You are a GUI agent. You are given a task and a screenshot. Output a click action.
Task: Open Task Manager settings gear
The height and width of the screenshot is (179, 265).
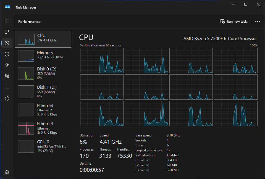[x=7, y=172]
